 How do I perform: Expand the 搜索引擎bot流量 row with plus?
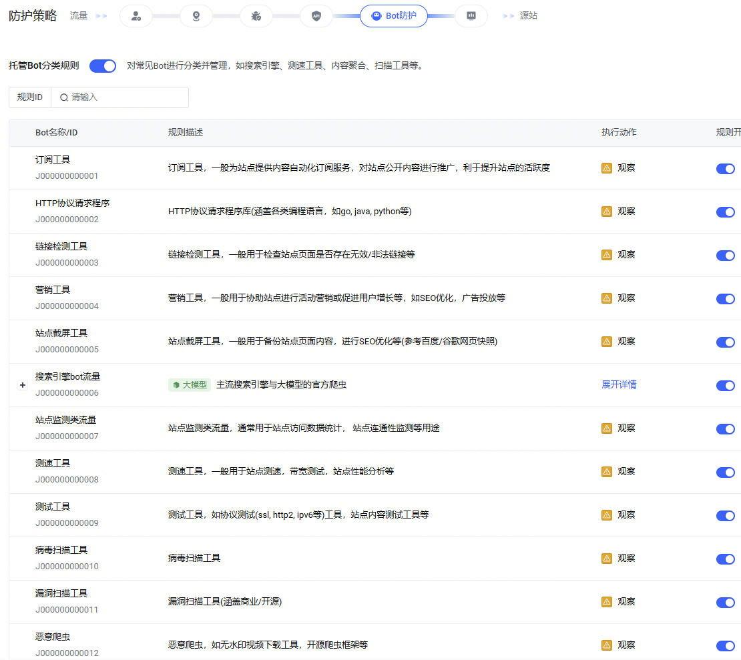tap(22, 385)
